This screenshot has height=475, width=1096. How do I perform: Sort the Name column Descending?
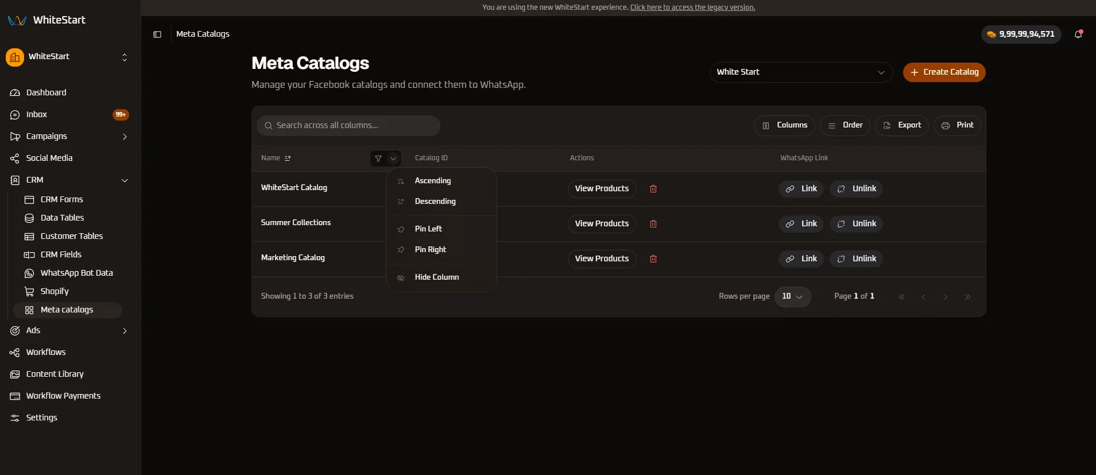click(441, 202)
